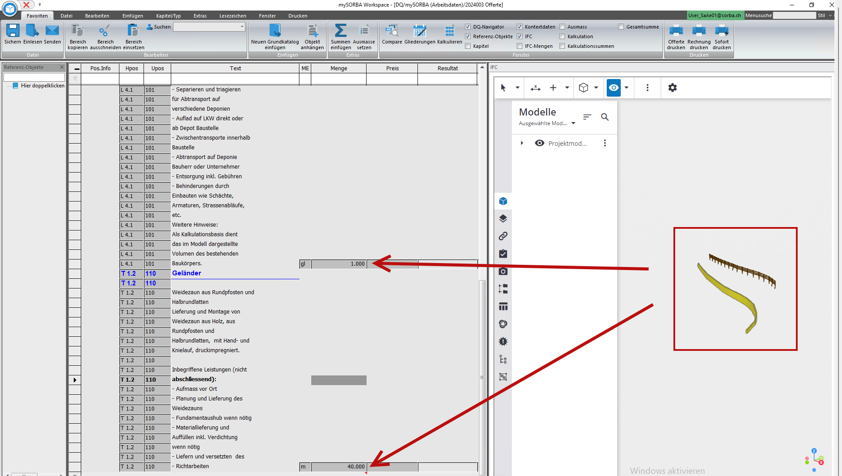Screen dimensions: 842x476
Task: Open the Favoriten ribbon tab
Action: coord(37,16)
